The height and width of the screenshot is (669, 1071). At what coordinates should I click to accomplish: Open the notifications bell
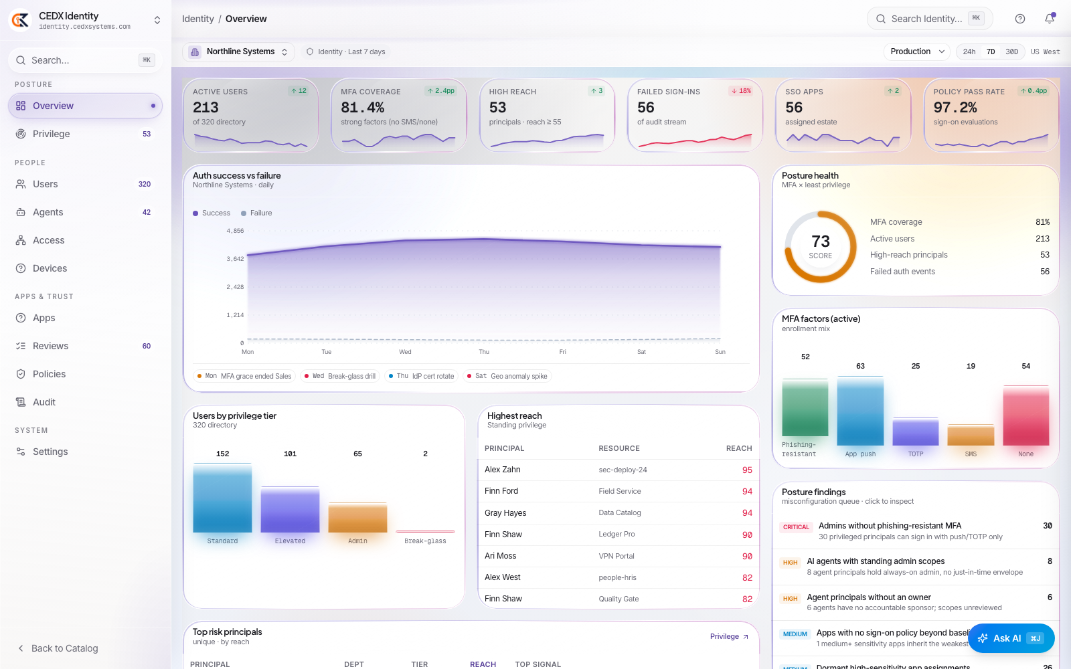tap(1050, 19)
